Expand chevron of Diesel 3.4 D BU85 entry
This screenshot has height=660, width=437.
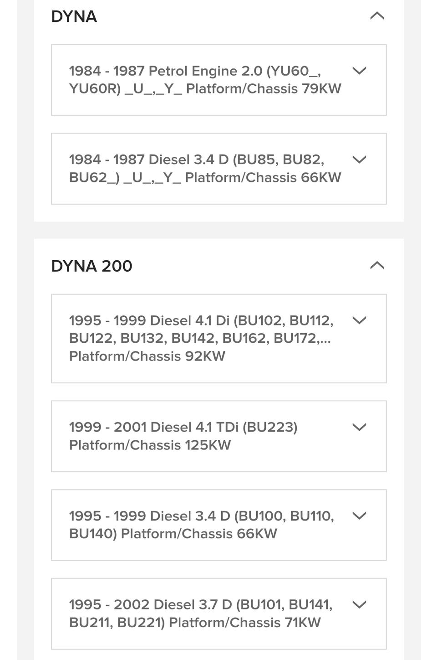coord(359,160)
